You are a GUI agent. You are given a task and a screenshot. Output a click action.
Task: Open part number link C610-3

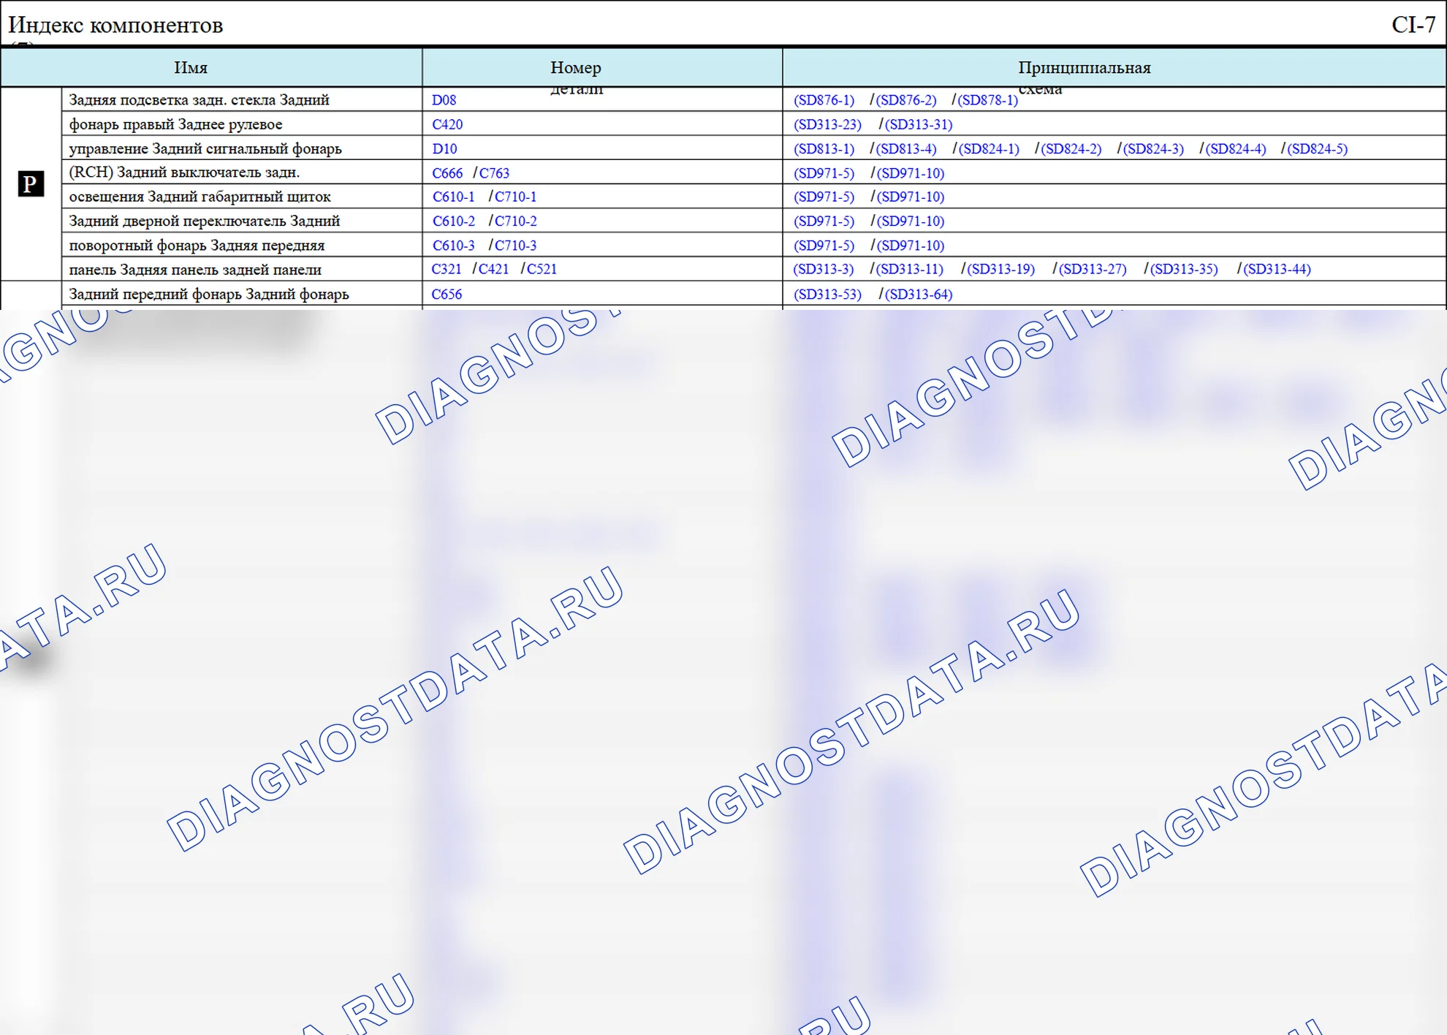453,246
